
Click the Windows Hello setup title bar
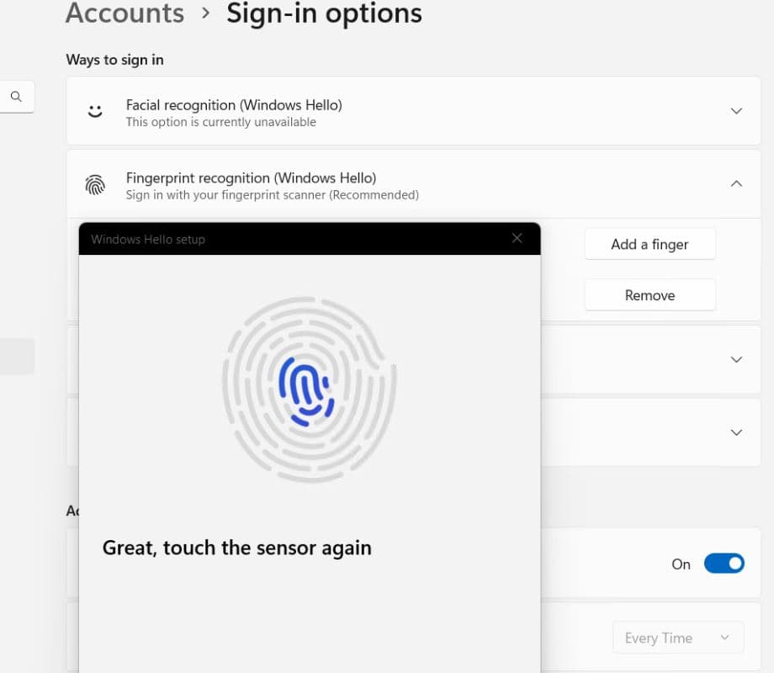pyautogui.click(x=294, y=239)
